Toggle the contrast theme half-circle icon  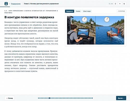pos(124,4)
